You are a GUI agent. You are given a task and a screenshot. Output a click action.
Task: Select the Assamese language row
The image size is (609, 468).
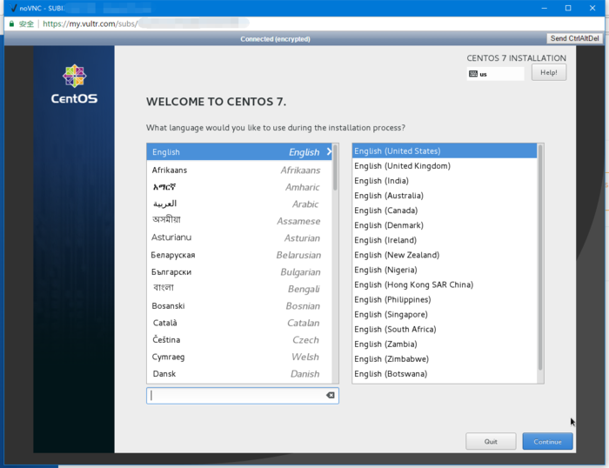click(x=239, y=221)
